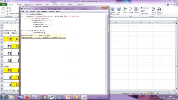Click the Page Layout view button in status bar
Image resolution: width=178 pixels, height=100 pixels.
pos(151,93)
